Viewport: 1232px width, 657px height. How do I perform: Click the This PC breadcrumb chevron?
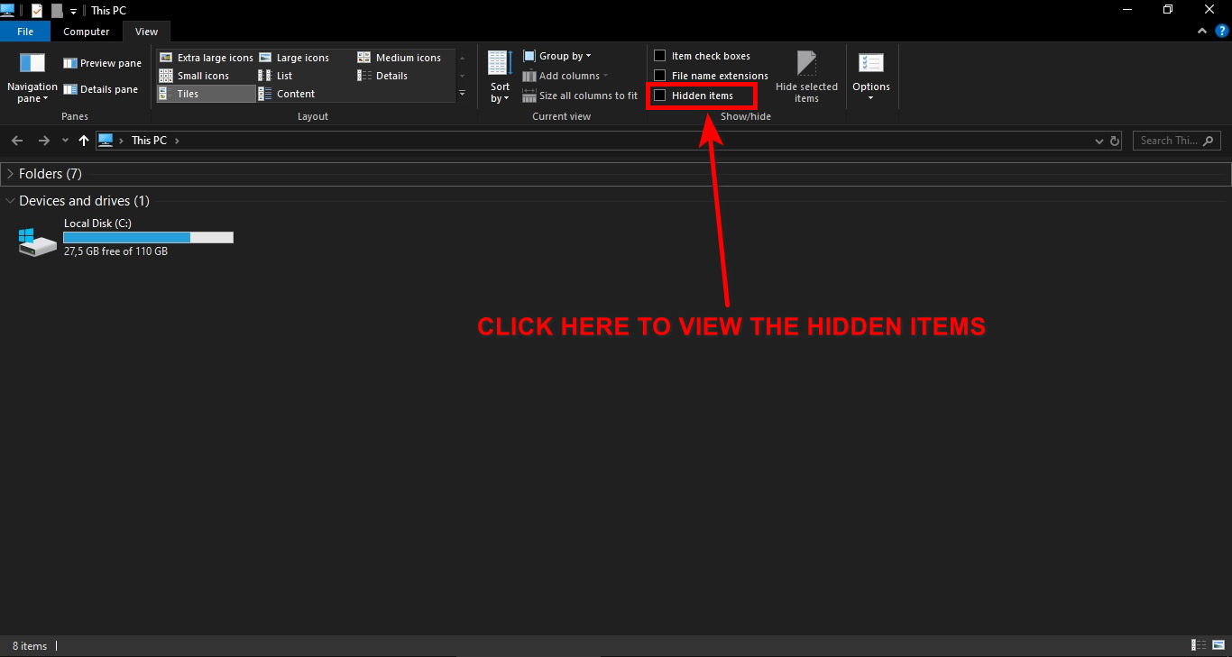(178, 141)
